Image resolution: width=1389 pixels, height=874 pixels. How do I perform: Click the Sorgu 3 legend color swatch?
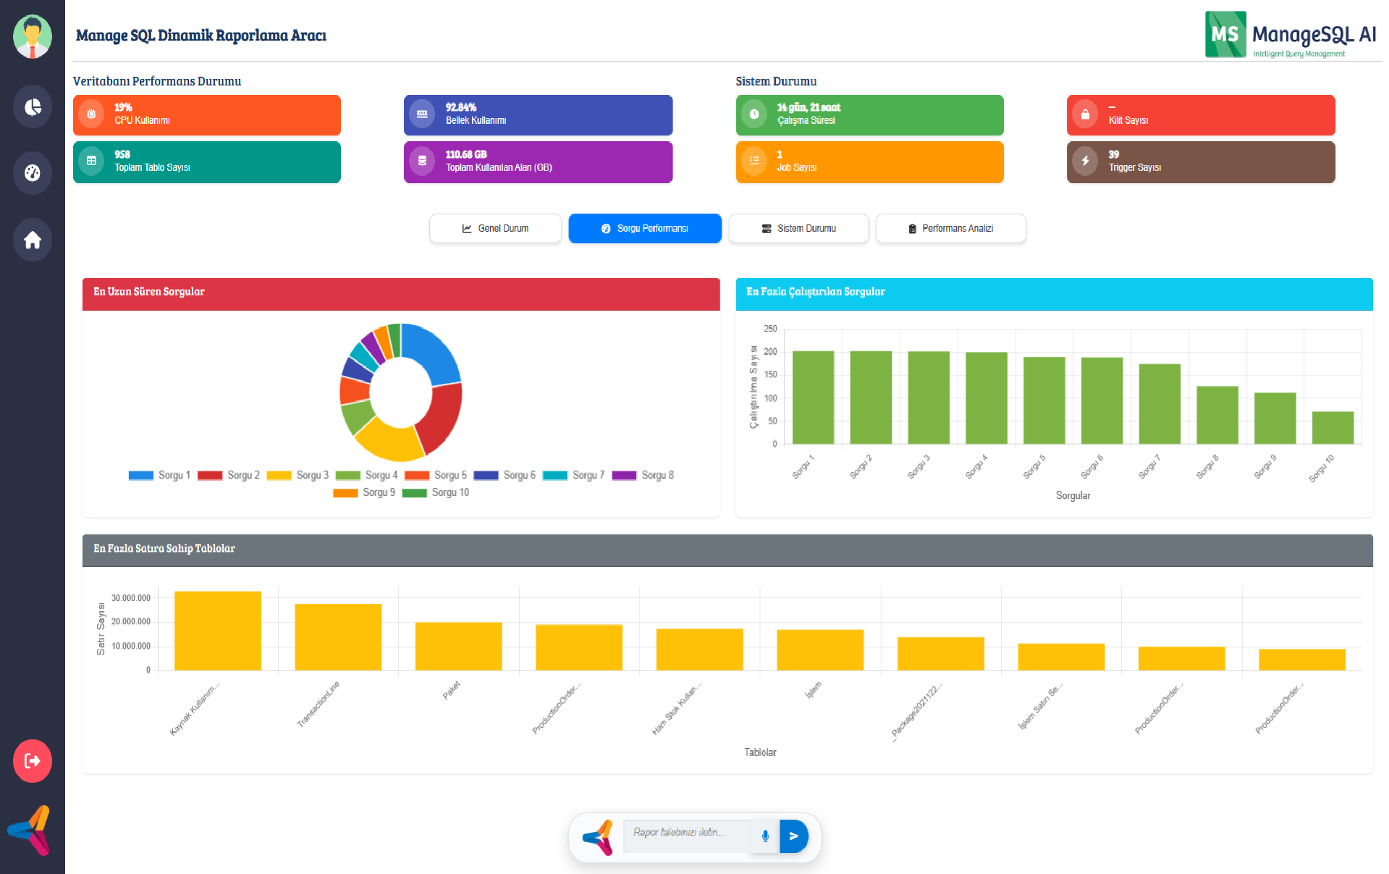click(279, 476)
